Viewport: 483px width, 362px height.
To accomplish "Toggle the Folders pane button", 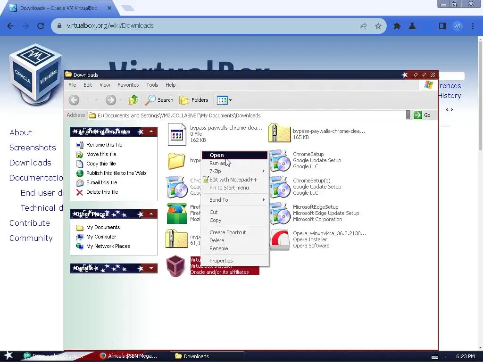I will [x=194, y=100].
